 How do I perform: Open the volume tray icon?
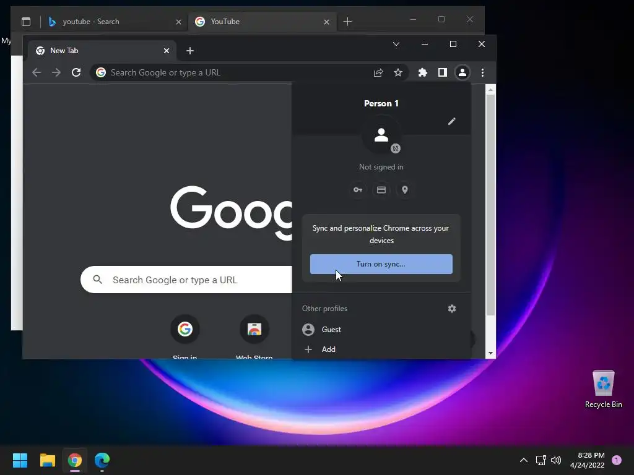pos(556,460)
